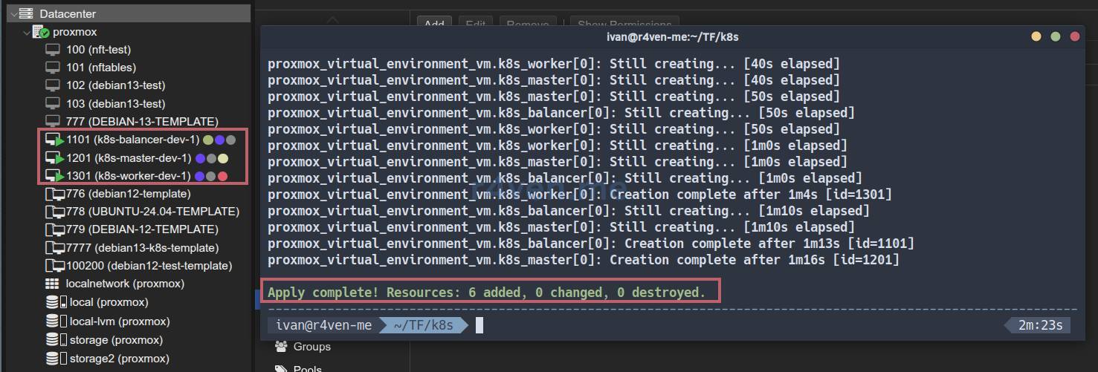Collapse the Datacenter tree node

[13, 13]
